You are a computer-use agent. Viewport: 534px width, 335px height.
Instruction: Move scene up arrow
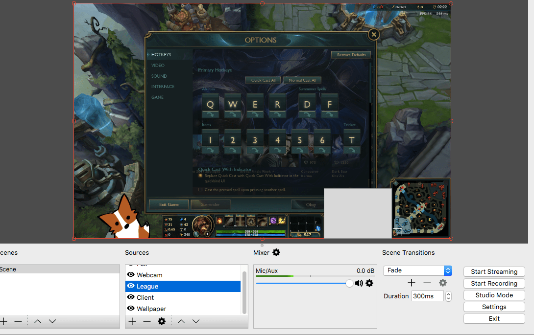[x=38, y=321]
